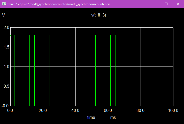The height and width of the screenshot is (124, 184).
Task: Click the 80.0 x-axis tick label
Action: click(141, 110)
